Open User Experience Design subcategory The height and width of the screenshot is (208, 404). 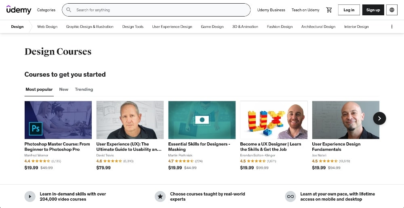point(172,27)
